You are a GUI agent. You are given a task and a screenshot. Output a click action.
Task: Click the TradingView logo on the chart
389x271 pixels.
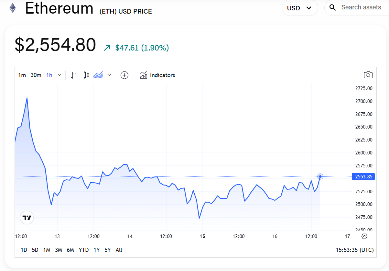click(27, 217)
